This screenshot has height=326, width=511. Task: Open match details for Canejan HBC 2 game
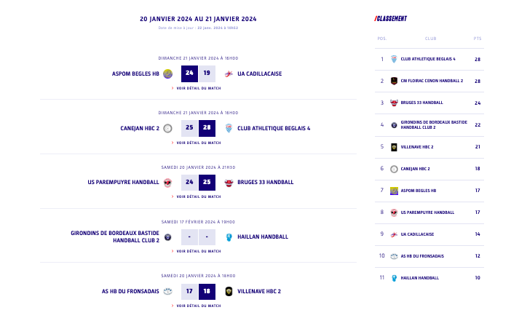point(198,143)
